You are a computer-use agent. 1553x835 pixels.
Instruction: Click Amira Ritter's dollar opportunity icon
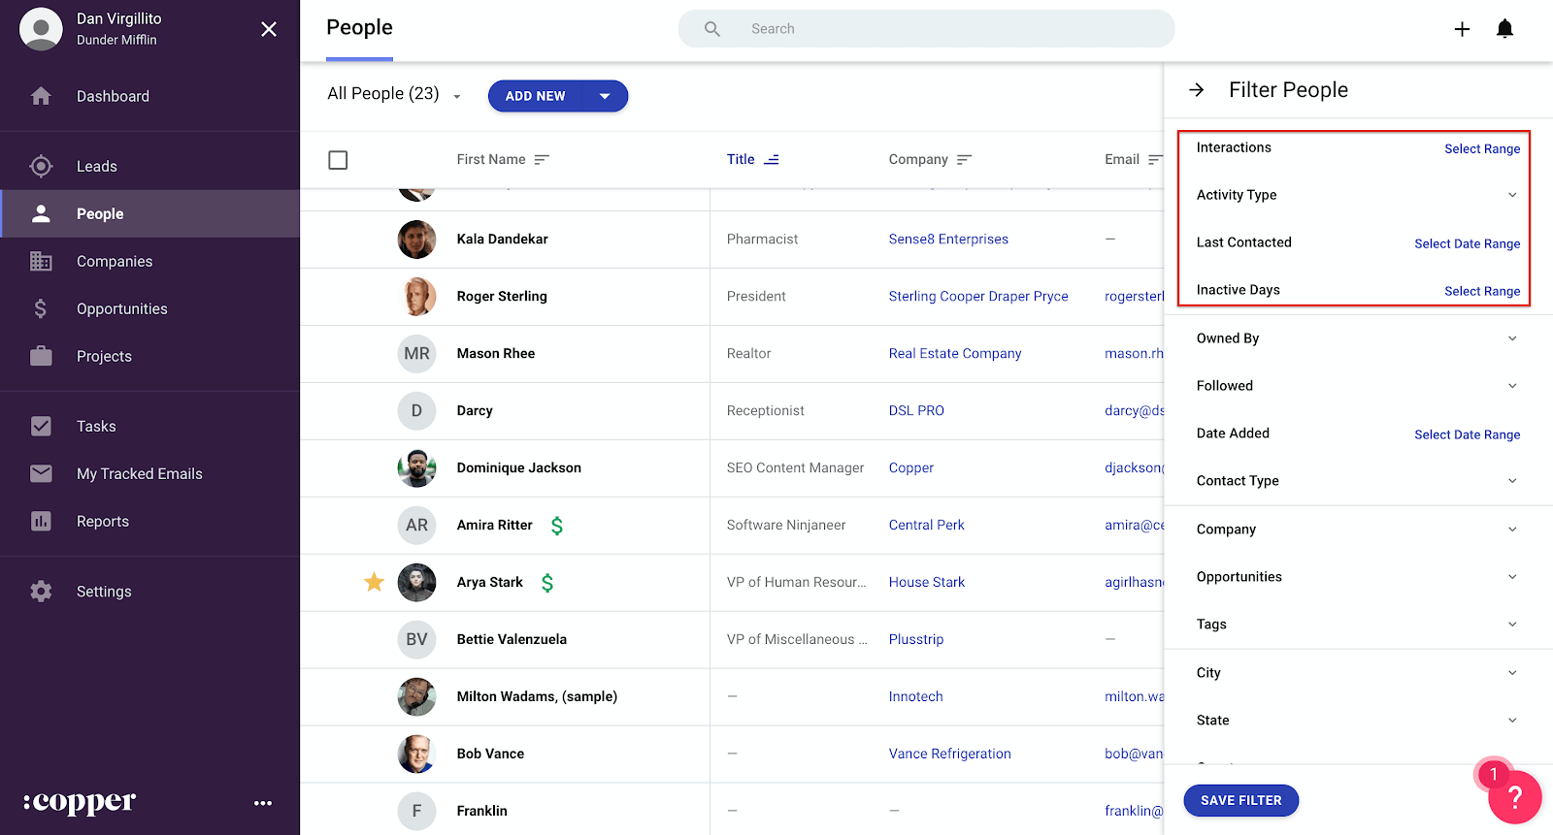pyautogui.click(x=557, y=526)
